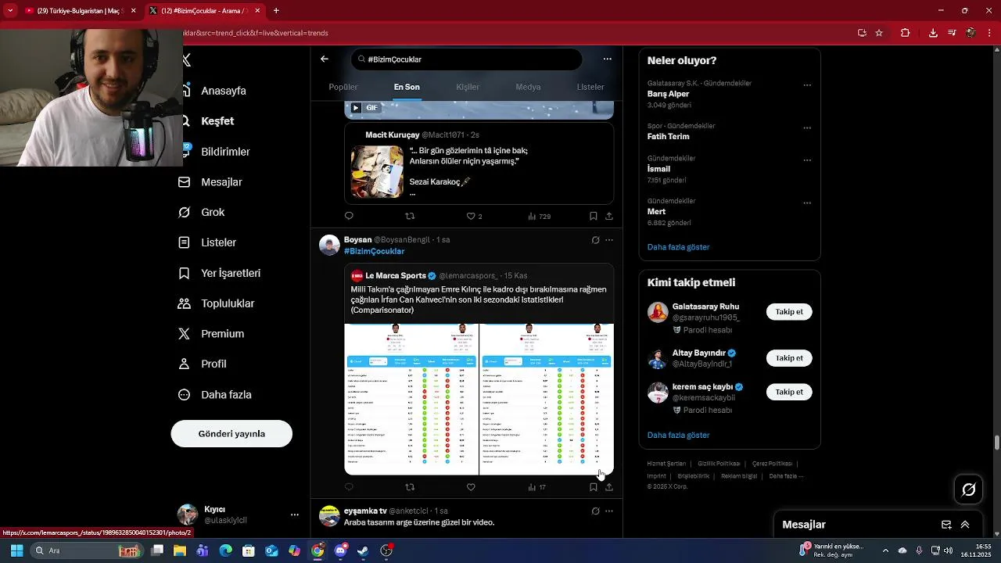Share Boysan's post
The width and height of the screenshot is (1001, 563).
609,487
